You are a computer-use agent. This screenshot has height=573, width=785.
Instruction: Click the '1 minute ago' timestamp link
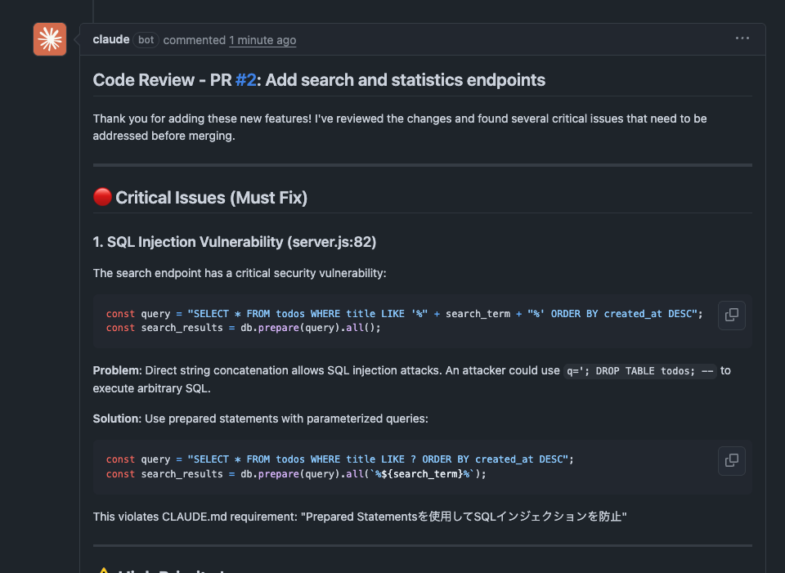[262, 39]
